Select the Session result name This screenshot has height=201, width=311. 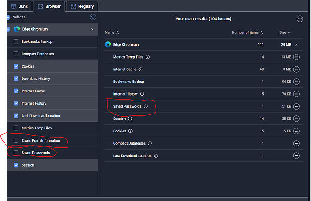(119, 119)
